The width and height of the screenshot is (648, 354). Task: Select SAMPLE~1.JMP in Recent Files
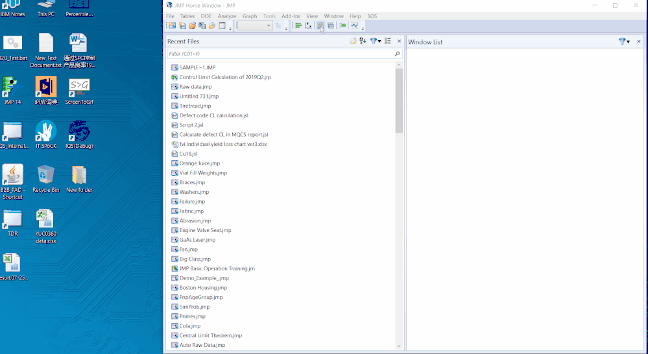coord(193,67)
